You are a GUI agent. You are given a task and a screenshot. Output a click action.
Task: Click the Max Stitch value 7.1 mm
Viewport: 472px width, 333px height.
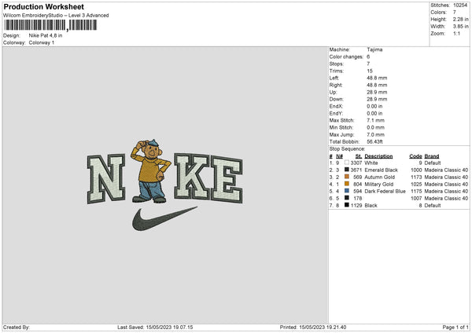coord(376,120)
